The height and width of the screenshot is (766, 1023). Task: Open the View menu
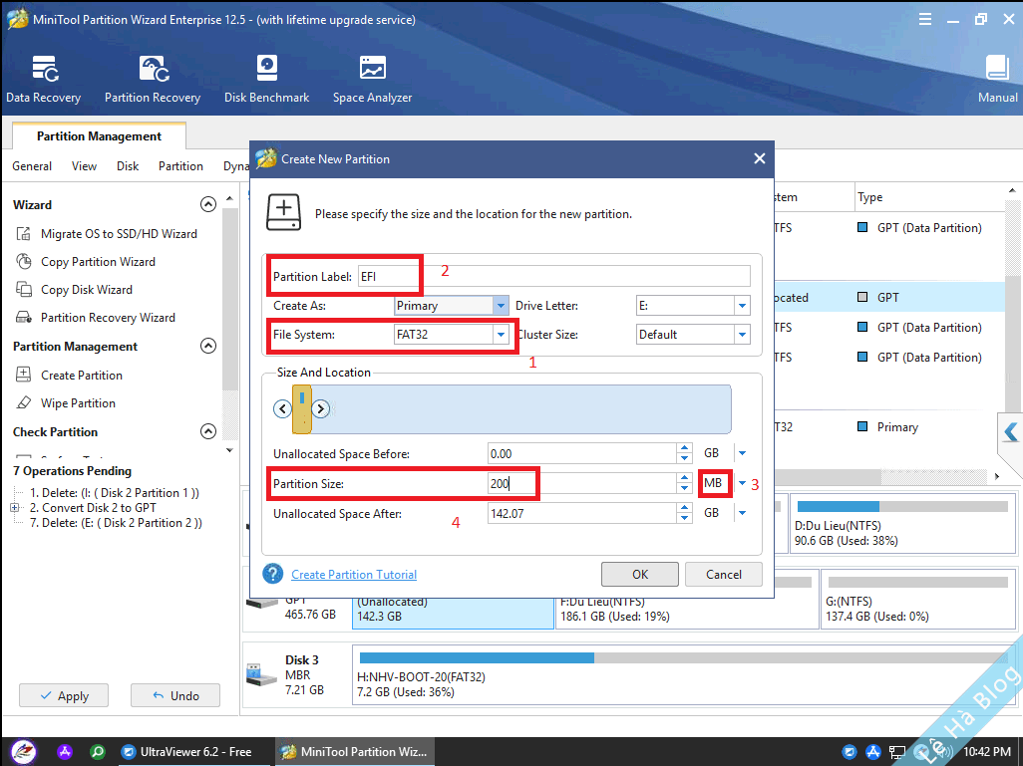point(84,166)
